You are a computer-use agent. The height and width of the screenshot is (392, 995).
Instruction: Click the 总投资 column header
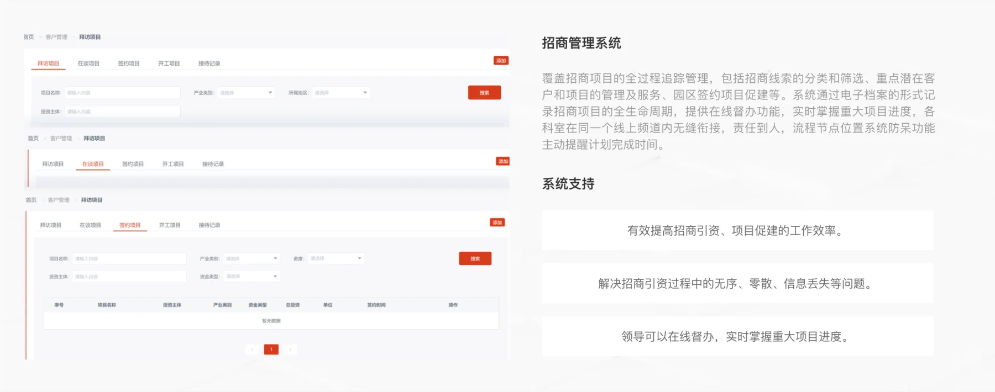(292, 305)
